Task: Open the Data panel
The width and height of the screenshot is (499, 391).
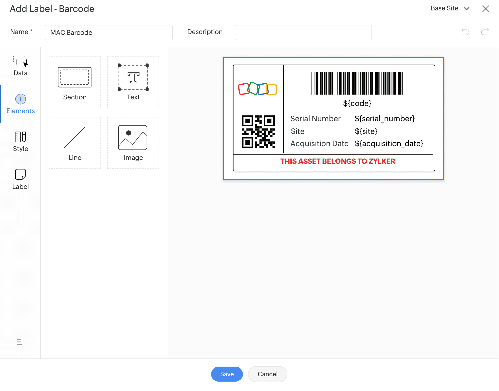Action: (20, 66)
